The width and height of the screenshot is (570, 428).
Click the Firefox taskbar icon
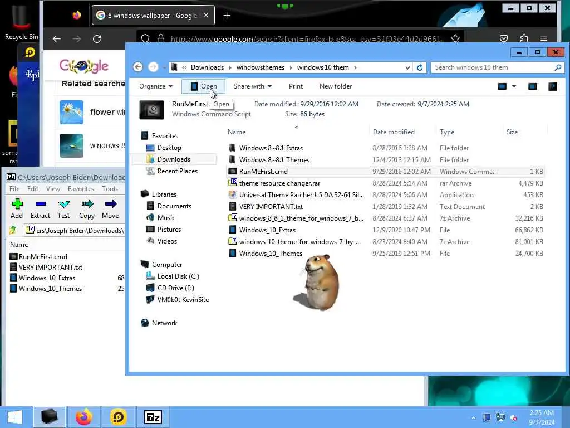click(x=84, y=417)
